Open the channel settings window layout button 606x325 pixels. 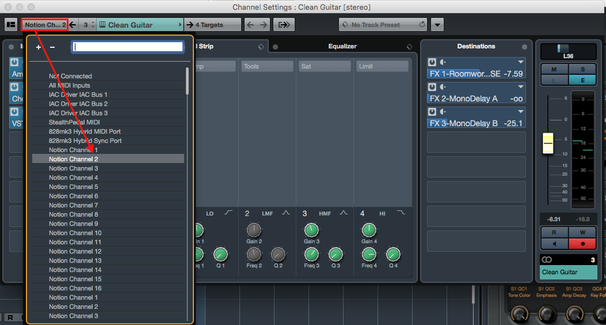11,25
